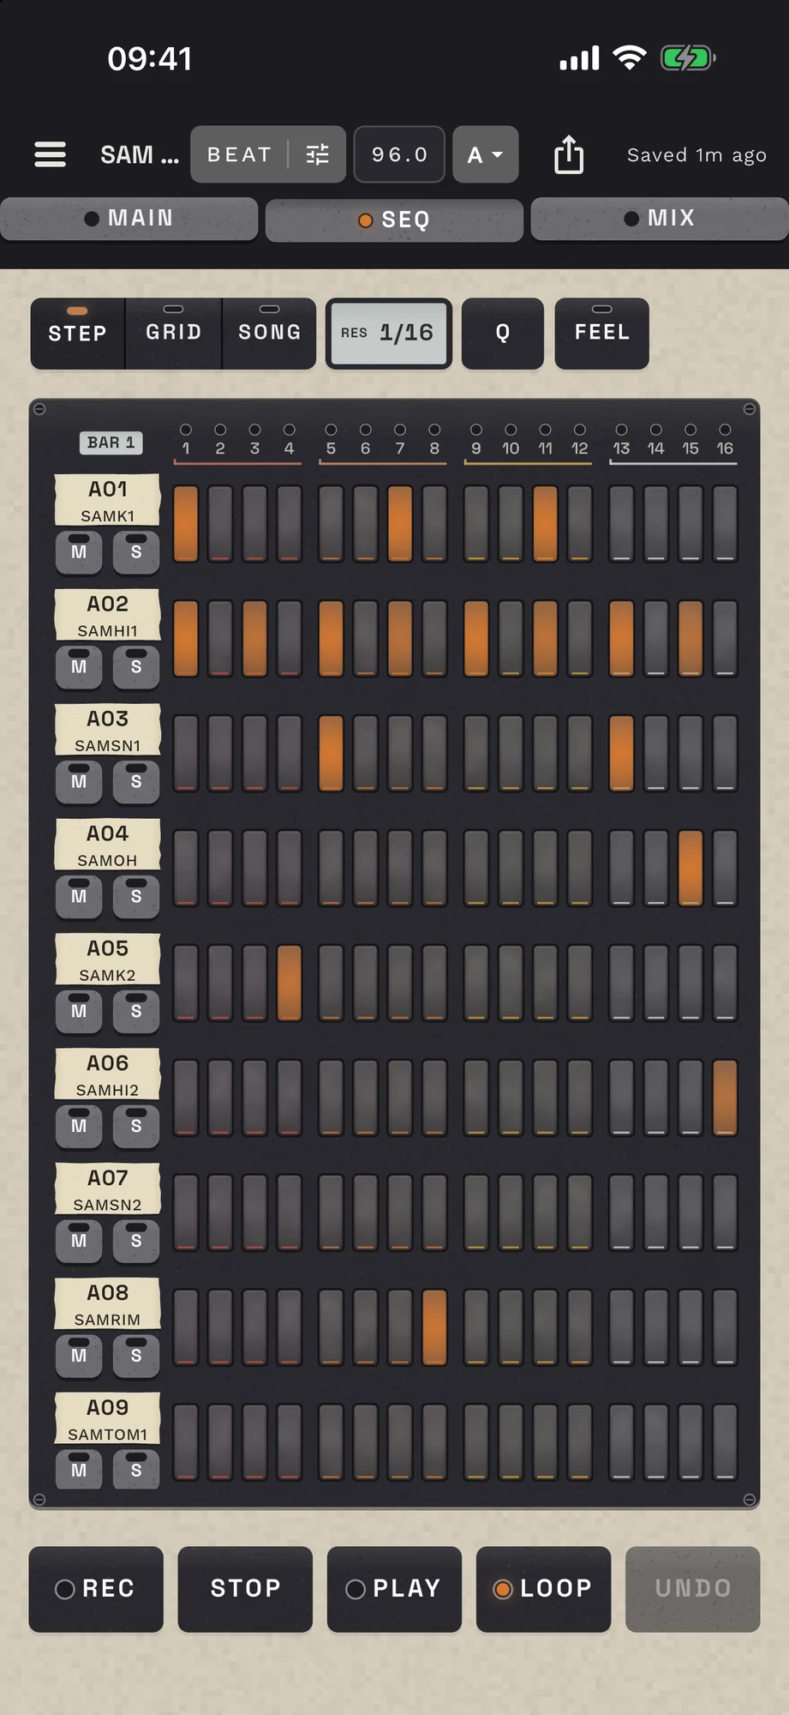Solo track A07 SAMSN2
This screenshot has width=789, height=1715.
[x=136, y=1241]
